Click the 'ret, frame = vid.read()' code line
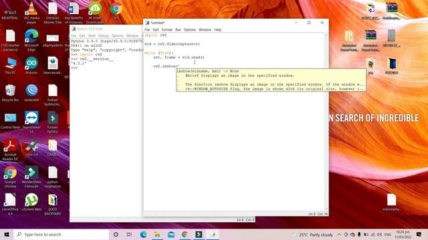This screenshot has height=240, width=428. (179, 57)
